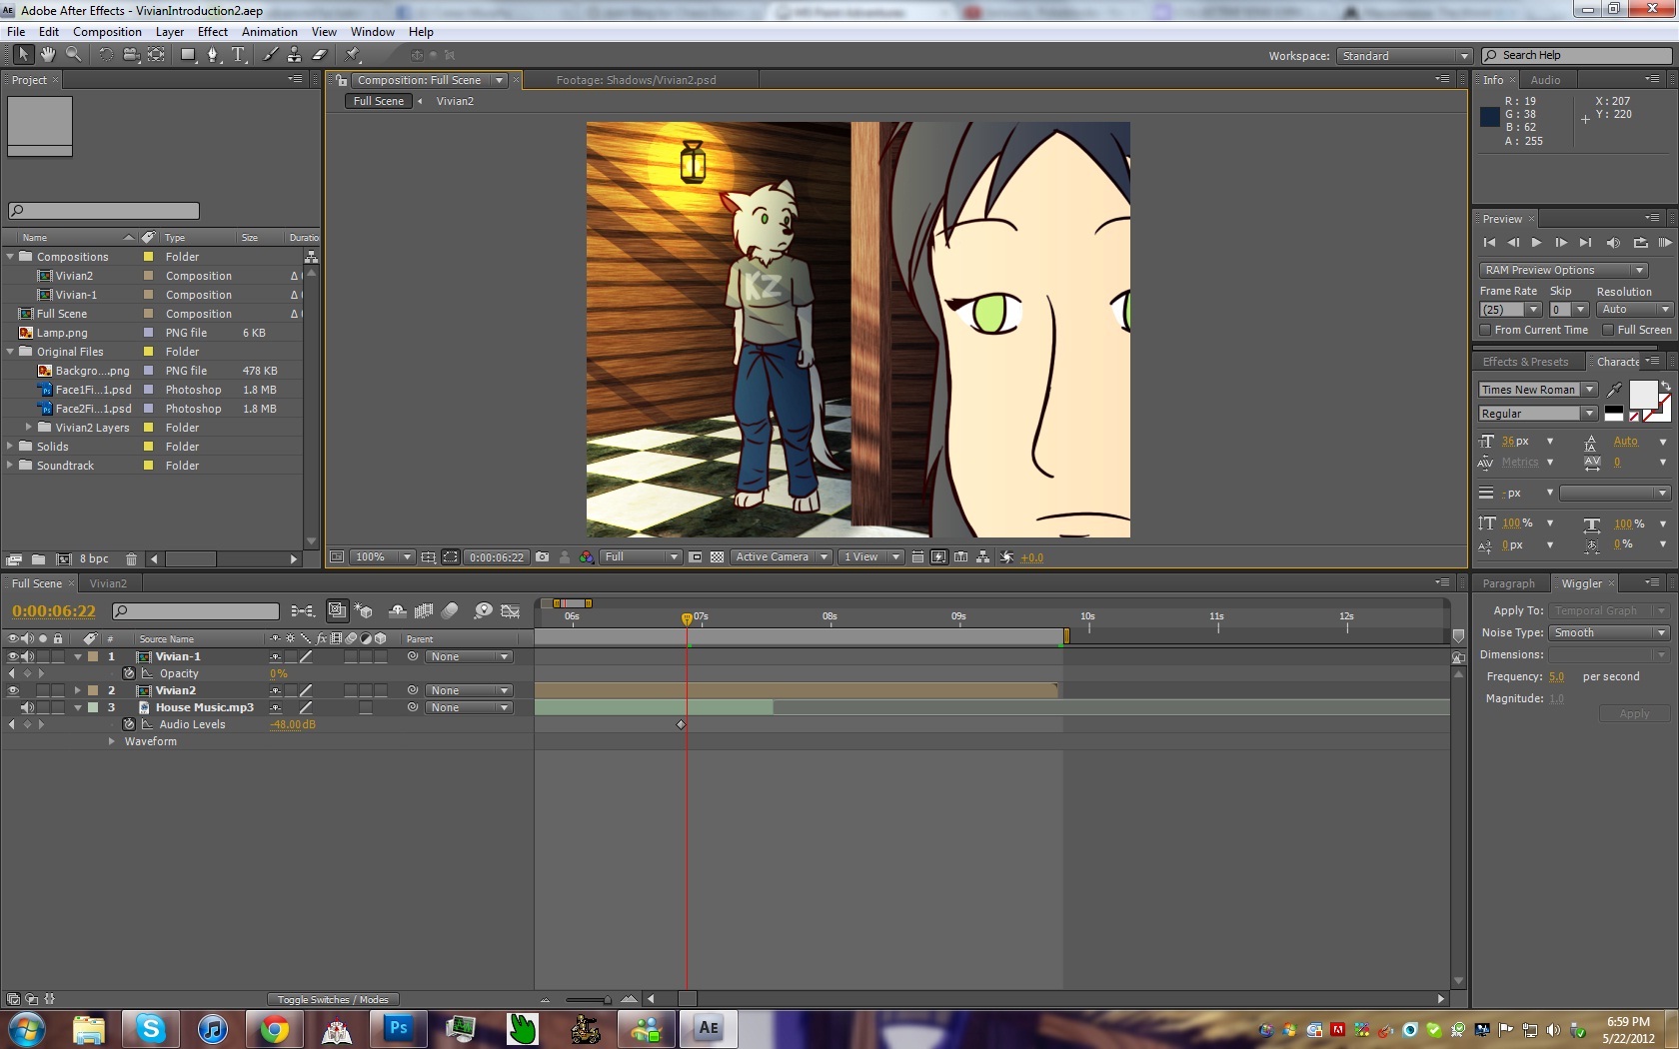Select the Selection arrow tool
Image resolution: width=1679 pixels, height=1049 pixels.
(x=23, y=55)
